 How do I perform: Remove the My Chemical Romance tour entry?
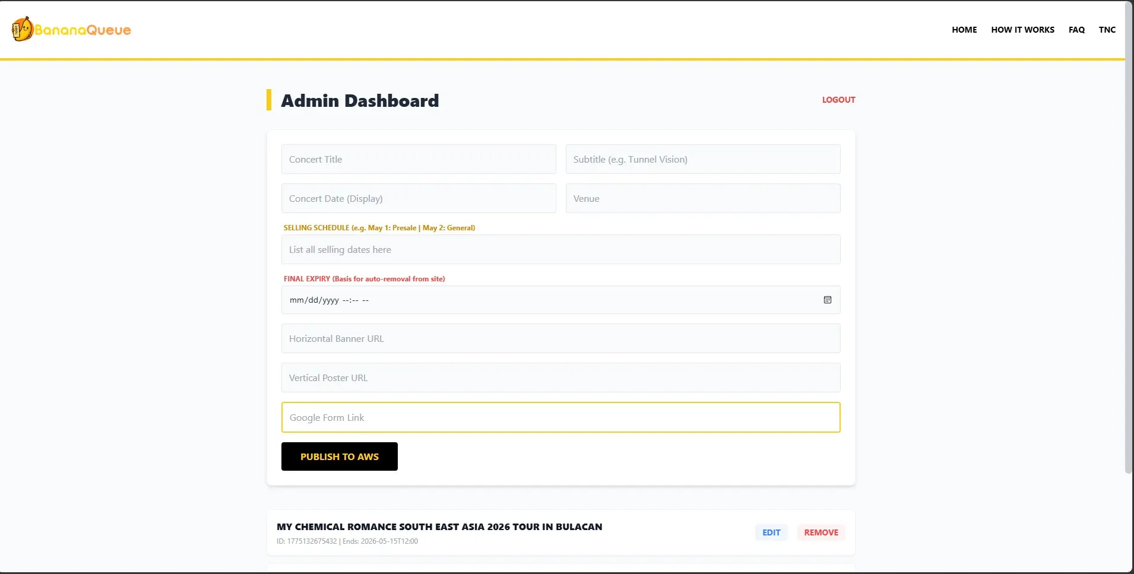point(821,532)
